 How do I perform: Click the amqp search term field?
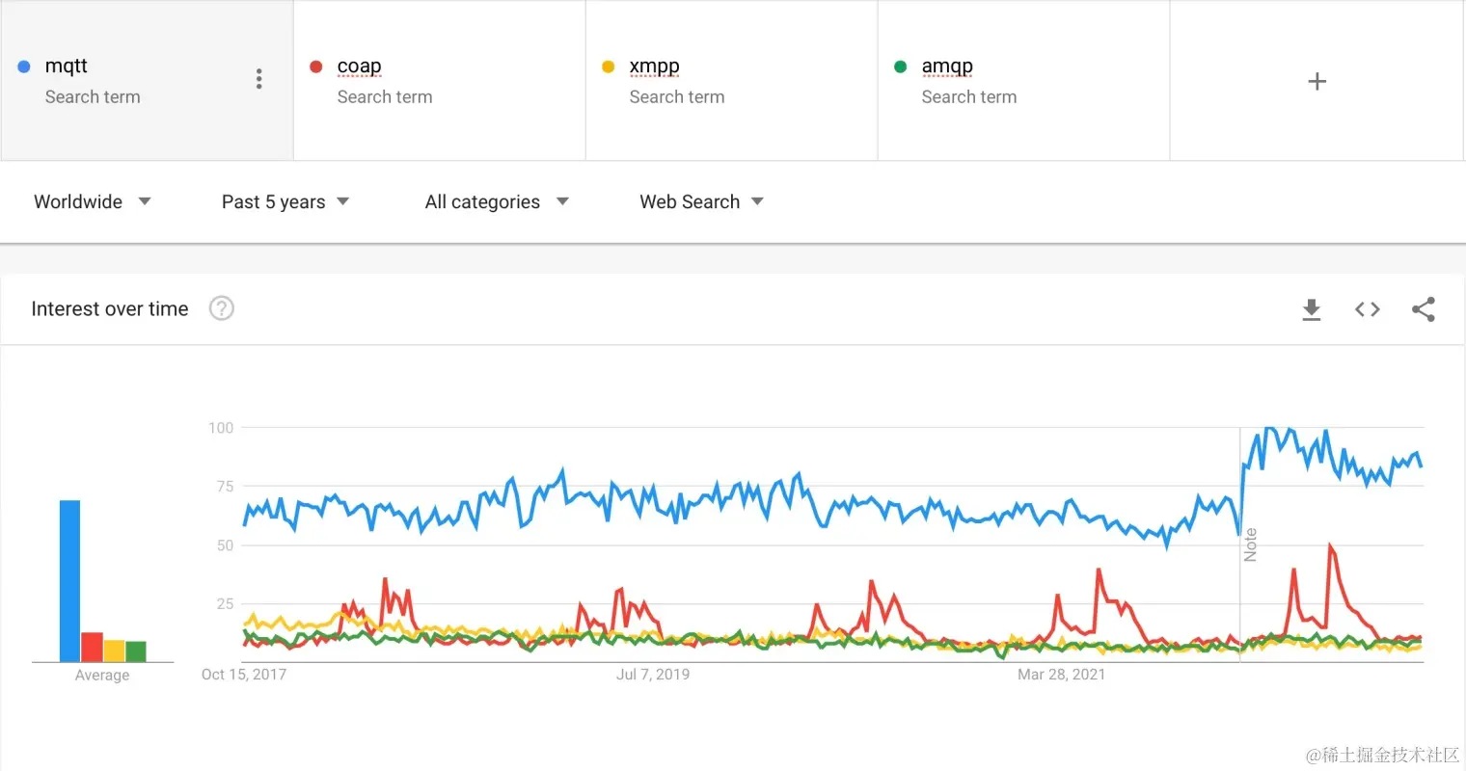pos(947,66)
